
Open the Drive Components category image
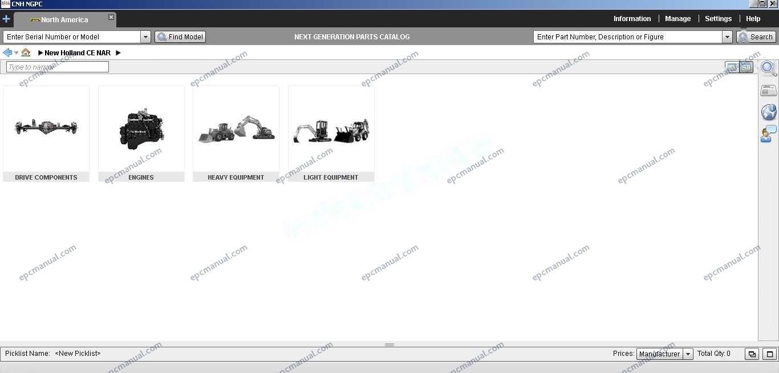click(46, 129)
